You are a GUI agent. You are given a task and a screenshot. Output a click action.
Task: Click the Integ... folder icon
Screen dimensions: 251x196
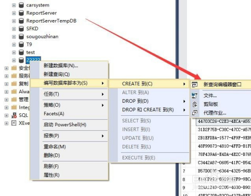pyautogui.click(x=14, y=107)
